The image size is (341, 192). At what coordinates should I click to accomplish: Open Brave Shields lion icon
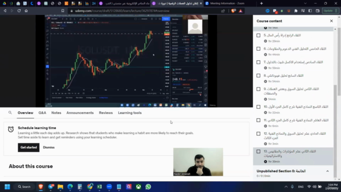tap(233, 11)
